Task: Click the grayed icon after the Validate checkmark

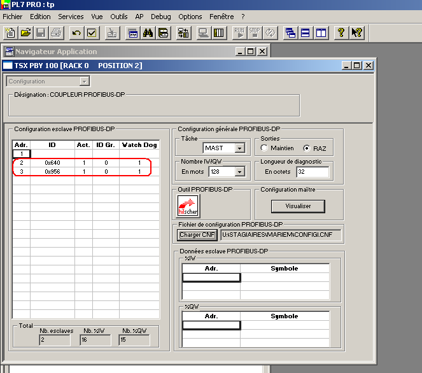Action: click(x=112, y=33)
